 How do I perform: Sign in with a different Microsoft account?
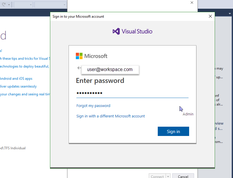point(111,116)
